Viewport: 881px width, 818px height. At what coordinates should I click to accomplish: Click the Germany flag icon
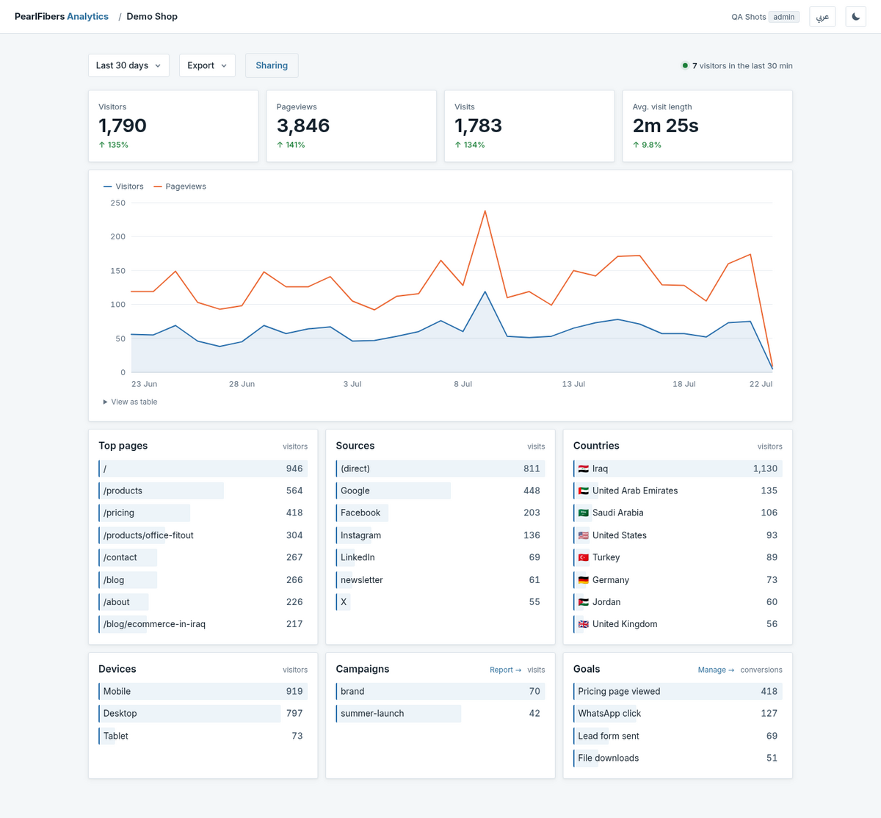(583, 580)
